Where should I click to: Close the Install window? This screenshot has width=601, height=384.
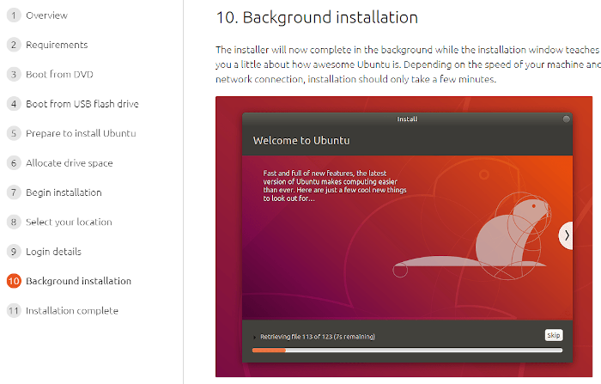coord(566,119)
